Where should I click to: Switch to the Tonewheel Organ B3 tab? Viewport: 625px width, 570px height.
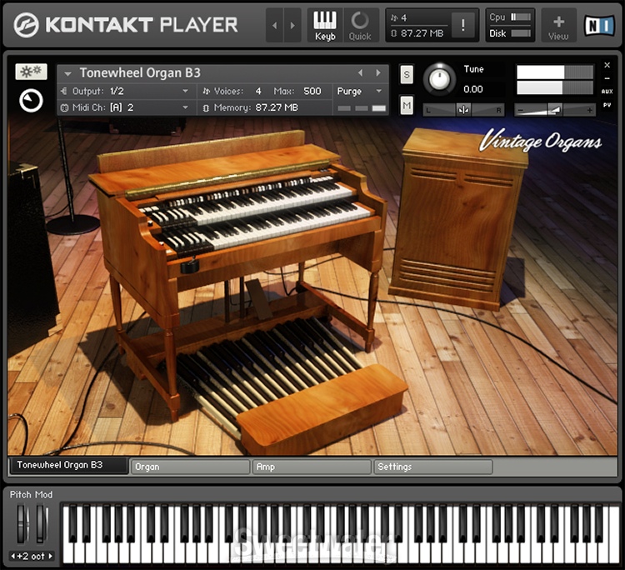click(68, 465)
